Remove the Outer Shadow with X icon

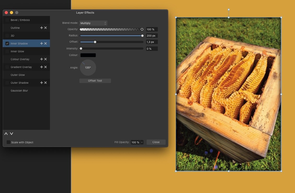click(x=46, y=83)
